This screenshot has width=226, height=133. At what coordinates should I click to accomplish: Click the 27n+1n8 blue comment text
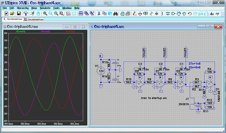[195, 64]
